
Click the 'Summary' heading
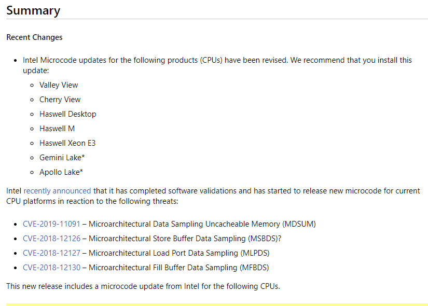(x=33, y=11)
